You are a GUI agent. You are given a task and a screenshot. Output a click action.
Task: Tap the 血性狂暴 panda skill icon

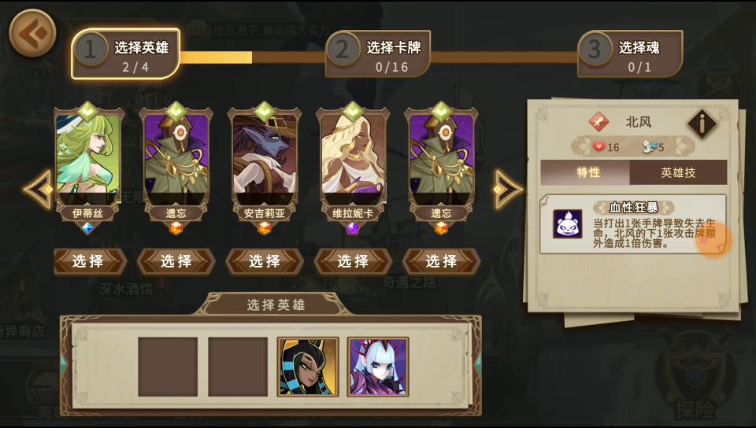(x=568, y=224)
